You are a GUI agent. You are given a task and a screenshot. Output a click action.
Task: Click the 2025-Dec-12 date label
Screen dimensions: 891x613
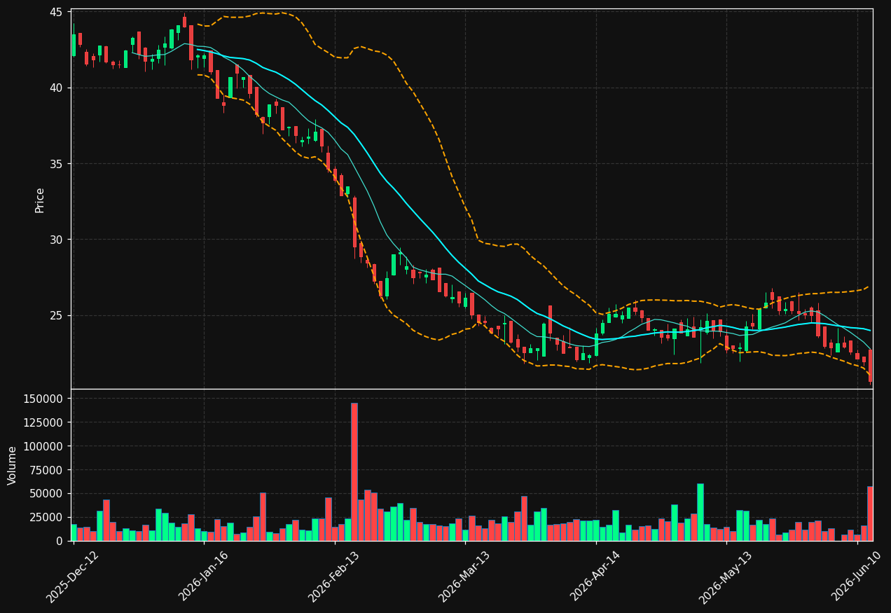[72, 576]
